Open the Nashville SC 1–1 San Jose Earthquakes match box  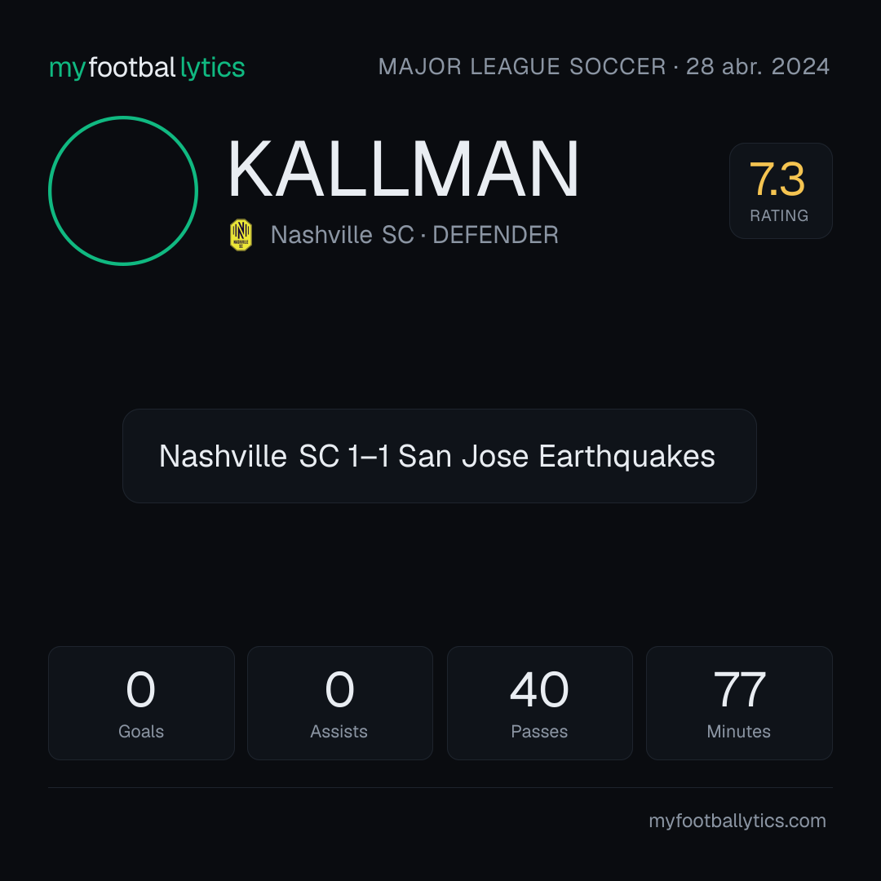pyautogui.click(x=440, y=456)
